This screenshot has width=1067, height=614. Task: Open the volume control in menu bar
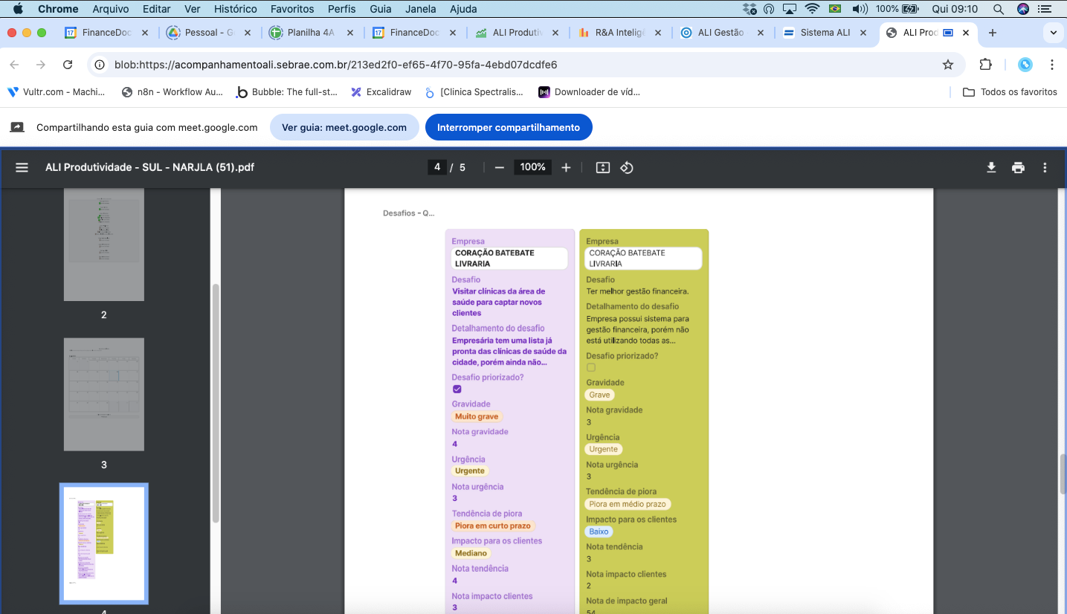click(x=860, y=9)
